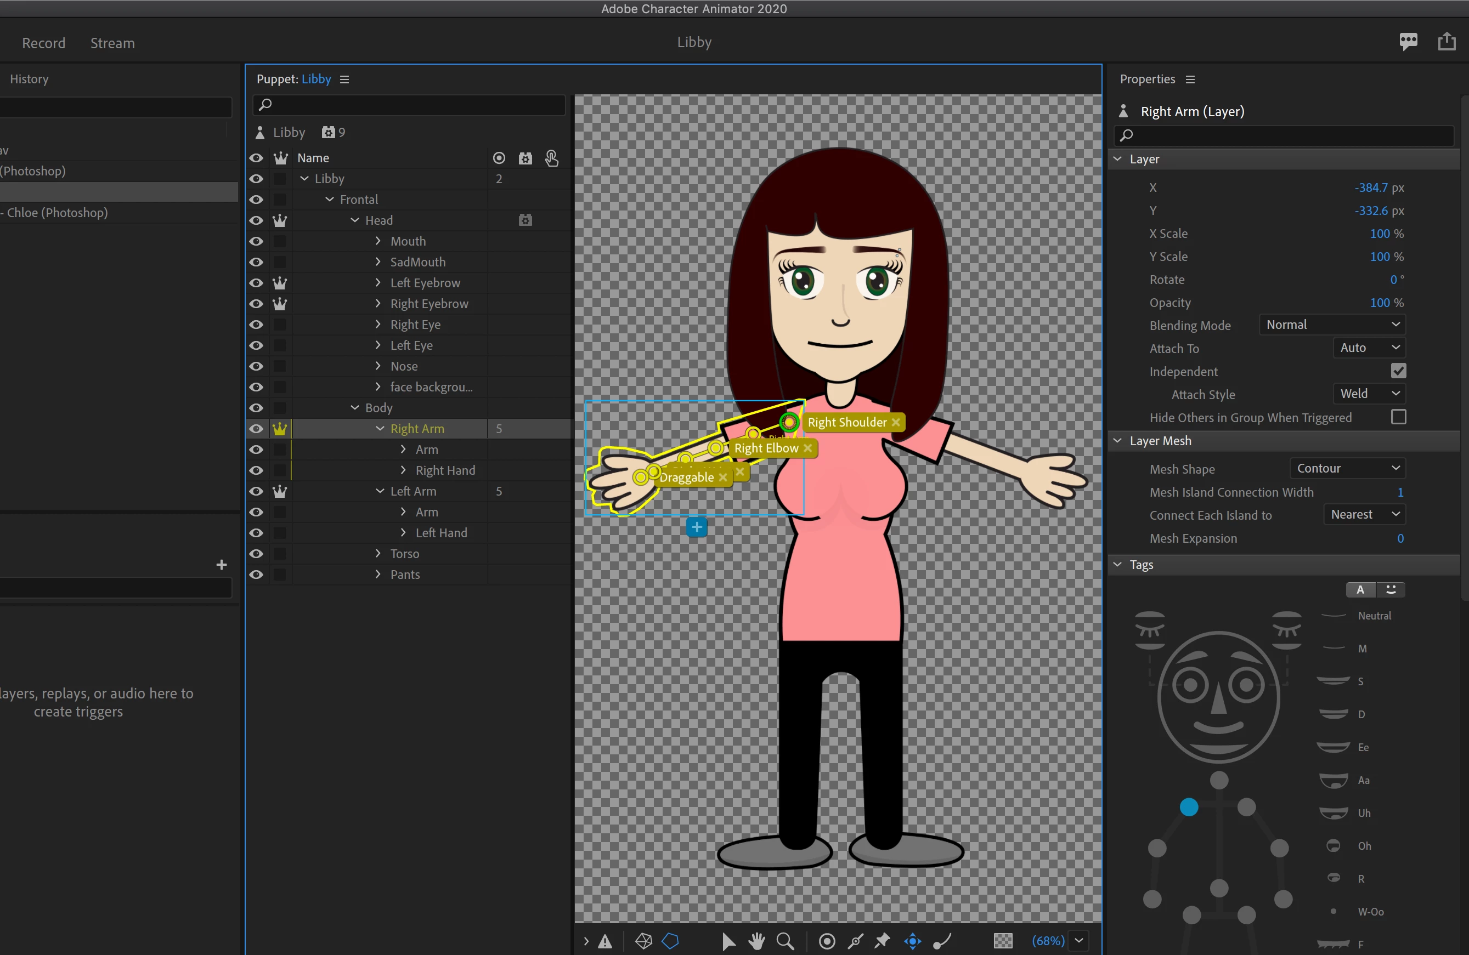Select the Zoom magnifier tool
This screenshot has width=1469, height=955.
pos(785,941)
